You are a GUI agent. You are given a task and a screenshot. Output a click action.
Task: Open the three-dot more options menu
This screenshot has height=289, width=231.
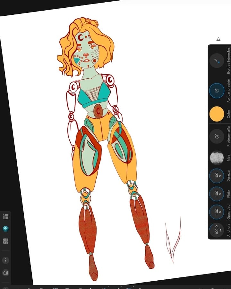click(5, 260)
